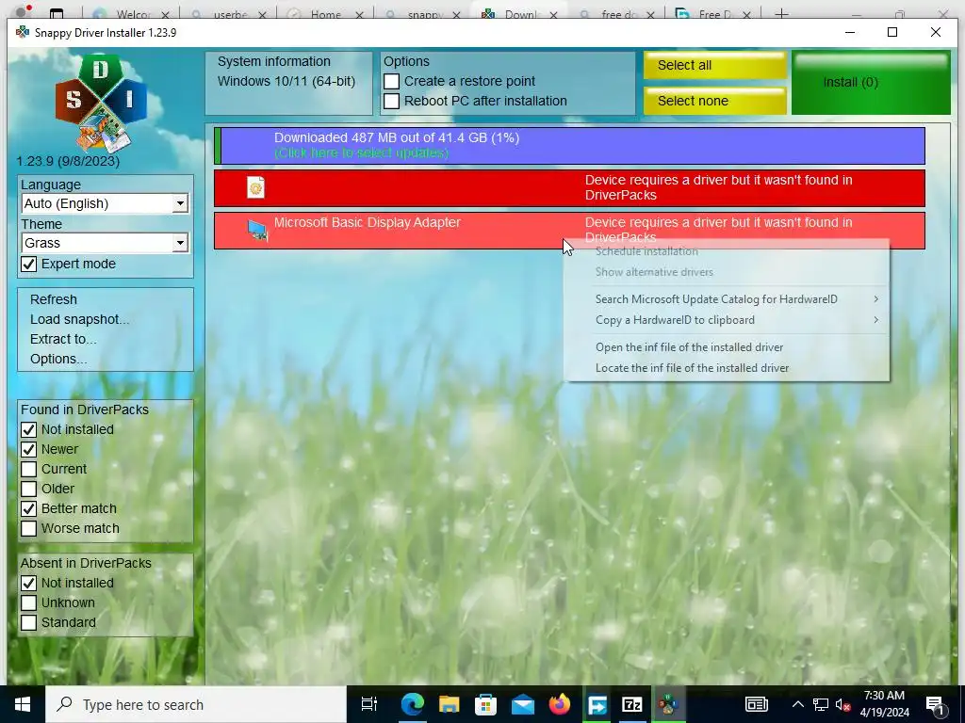Open File Explorer from taskbar

click(x=450, y=704)
